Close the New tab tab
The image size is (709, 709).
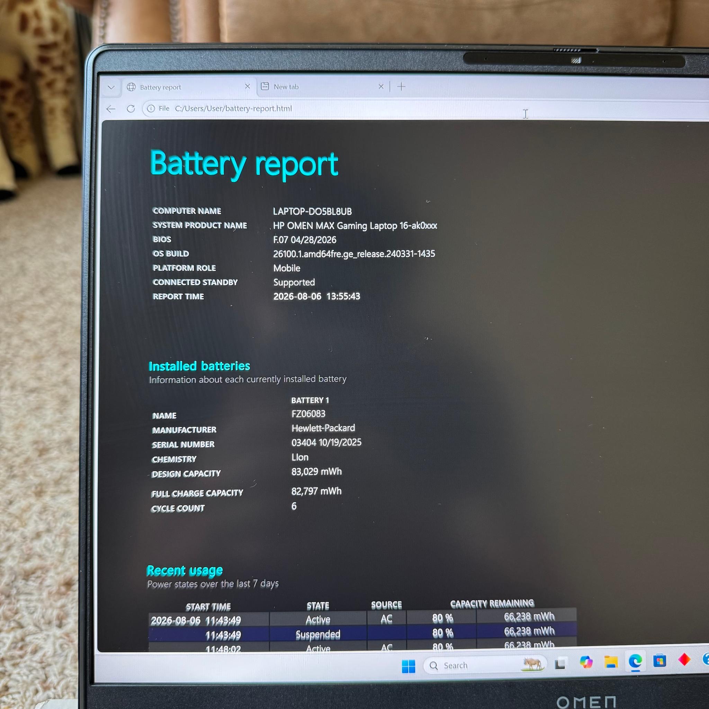coord(381,86)
